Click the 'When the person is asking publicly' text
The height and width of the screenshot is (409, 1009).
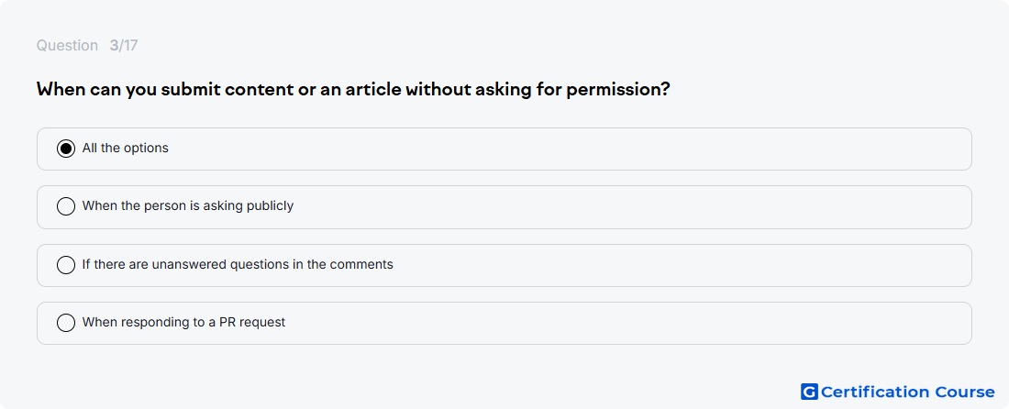click(188, 205)
